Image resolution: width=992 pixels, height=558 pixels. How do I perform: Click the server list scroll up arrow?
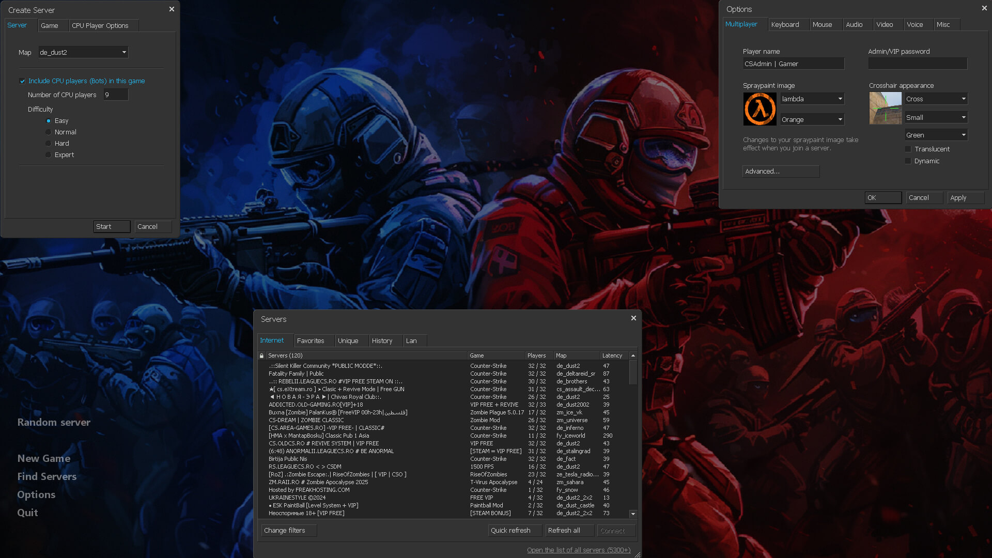pyautogui.click(x=633, y=355)
